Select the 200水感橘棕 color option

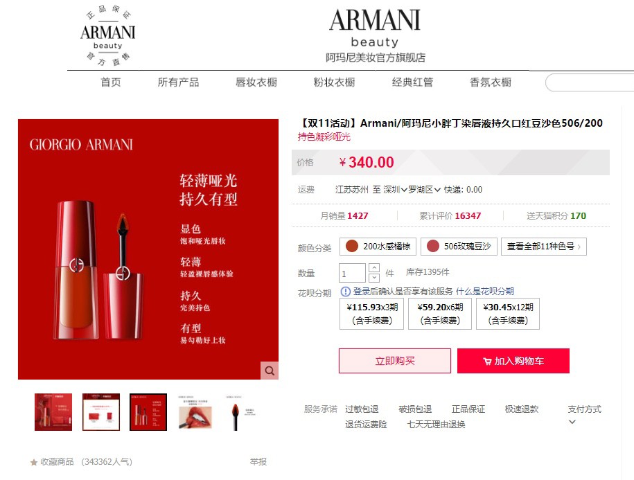(378, 247)
